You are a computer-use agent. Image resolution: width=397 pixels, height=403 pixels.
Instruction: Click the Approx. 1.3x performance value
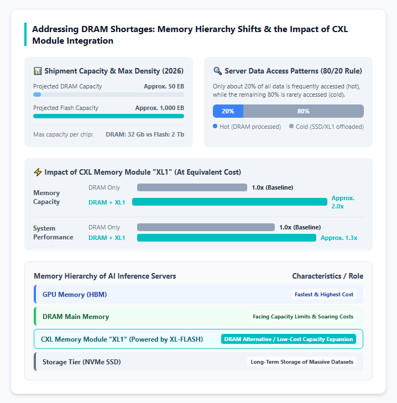[339, 238]
